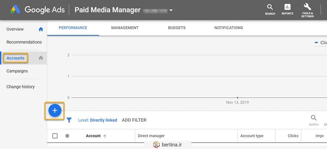Open the Level: Directly linked filter
The image size is (327, 149).
coord(97,120)
